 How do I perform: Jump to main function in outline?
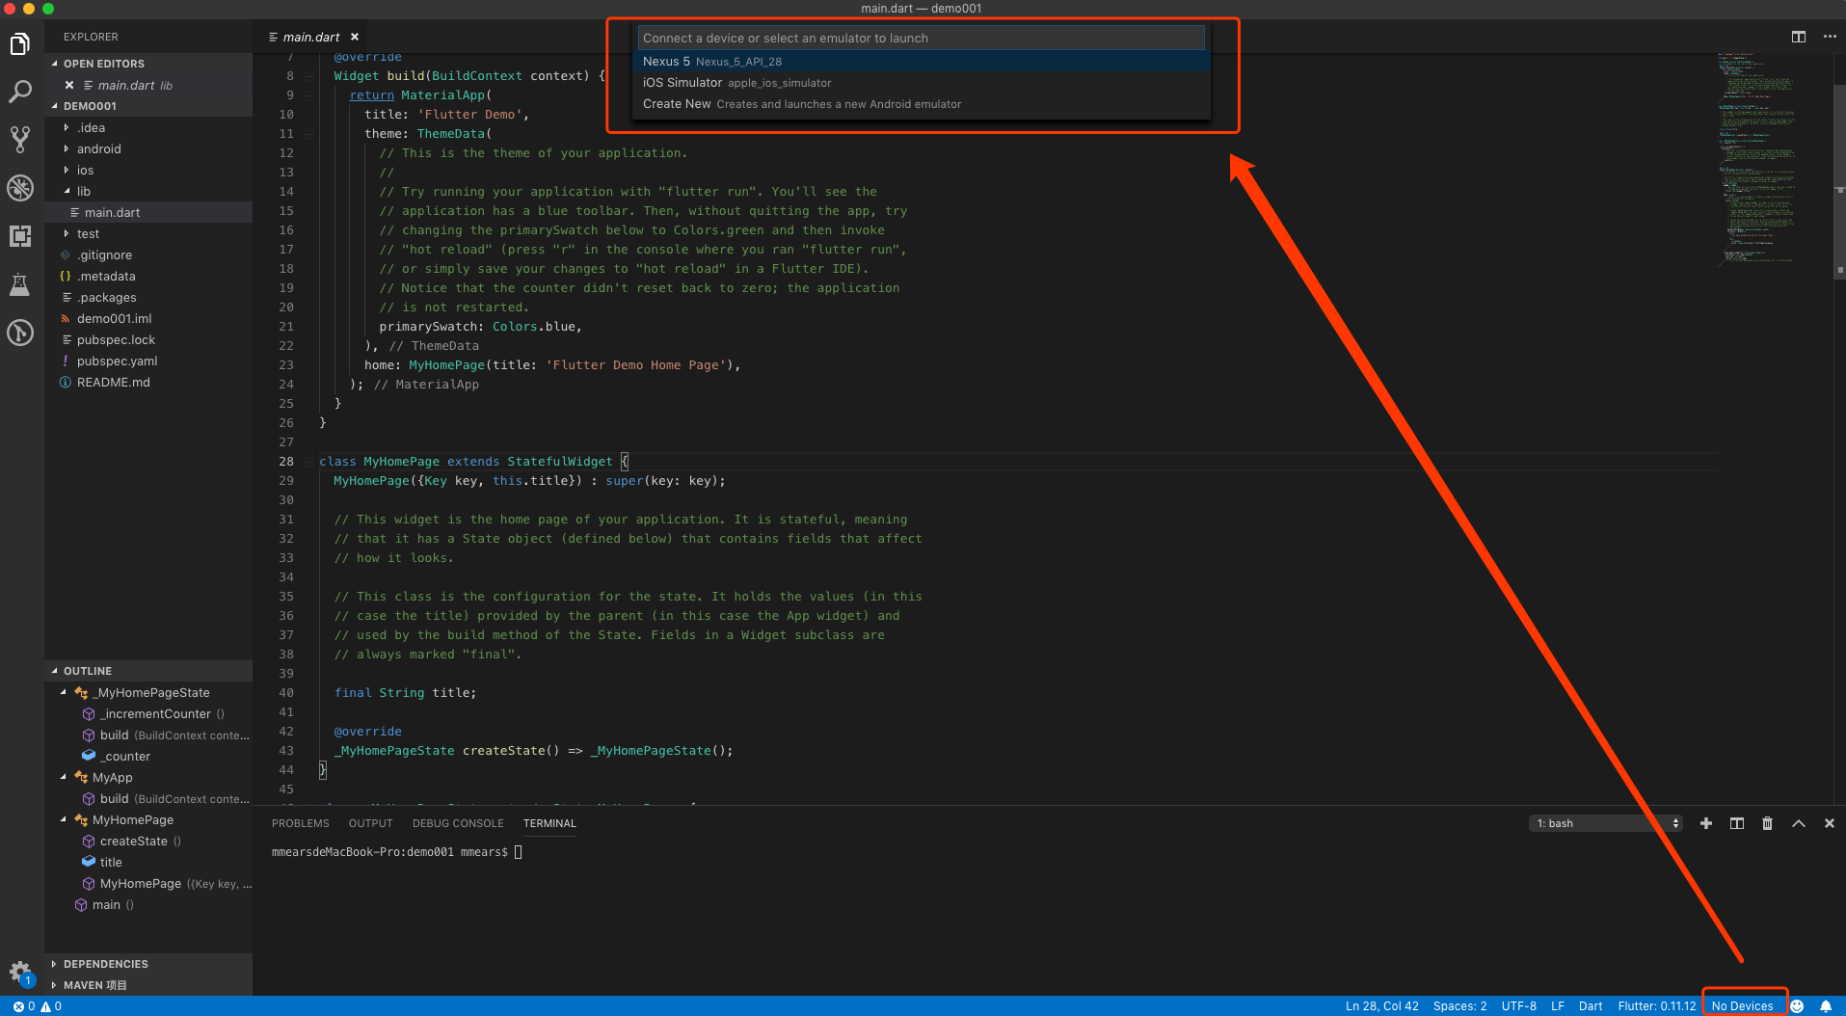pos(148,904)
